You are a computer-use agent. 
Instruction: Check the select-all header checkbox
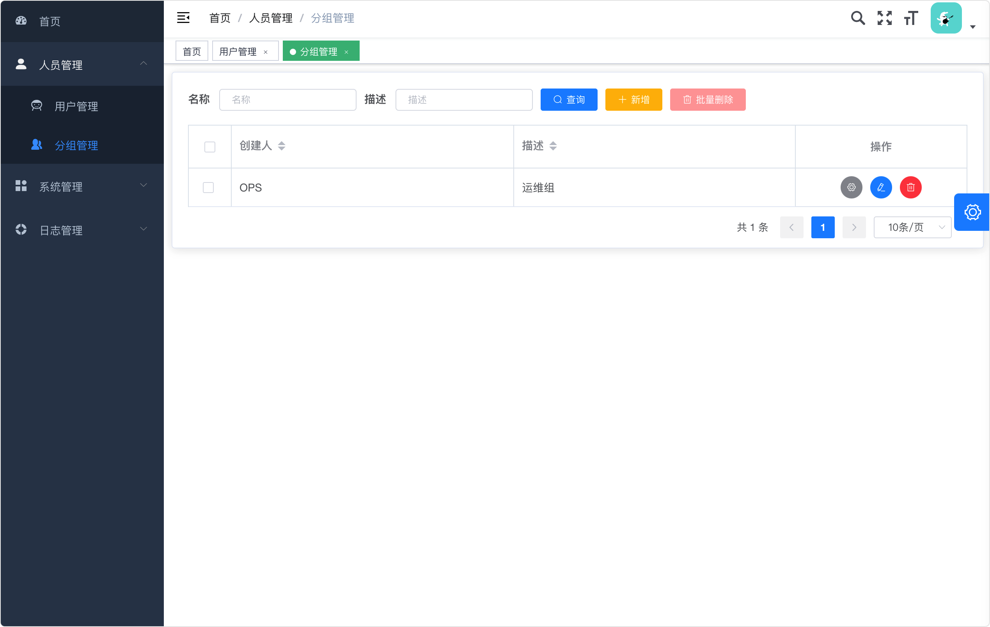point(210,147)
